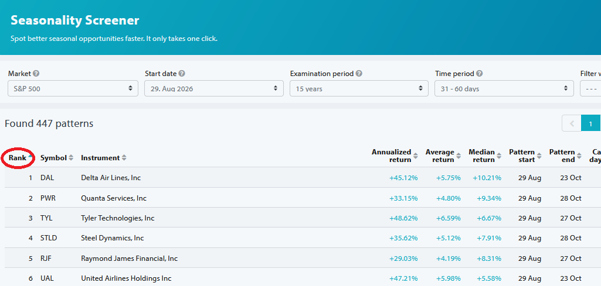The height and width of the screenshot is (286, 601).
Task: Select Raymond James Financial, Inc row name
Action: (129, 259)
